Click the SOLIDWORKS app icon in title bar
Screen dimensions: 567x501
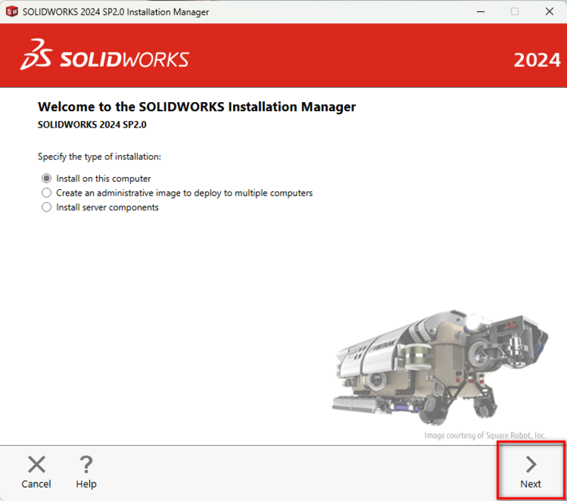(x=12, y=11)
